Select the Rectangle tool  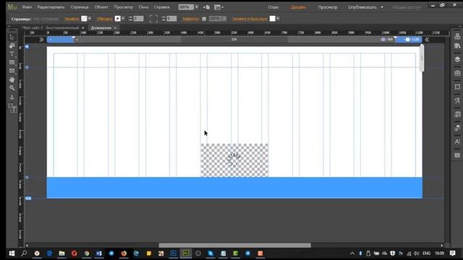(12, 63)
